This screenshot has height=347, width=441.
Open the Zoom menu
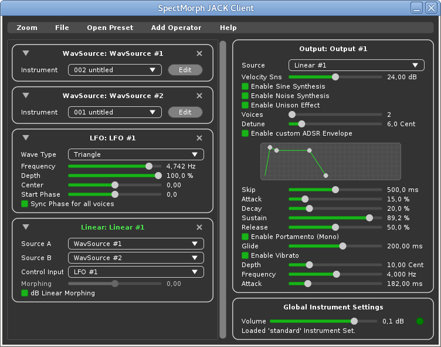(x=27, y=28)
